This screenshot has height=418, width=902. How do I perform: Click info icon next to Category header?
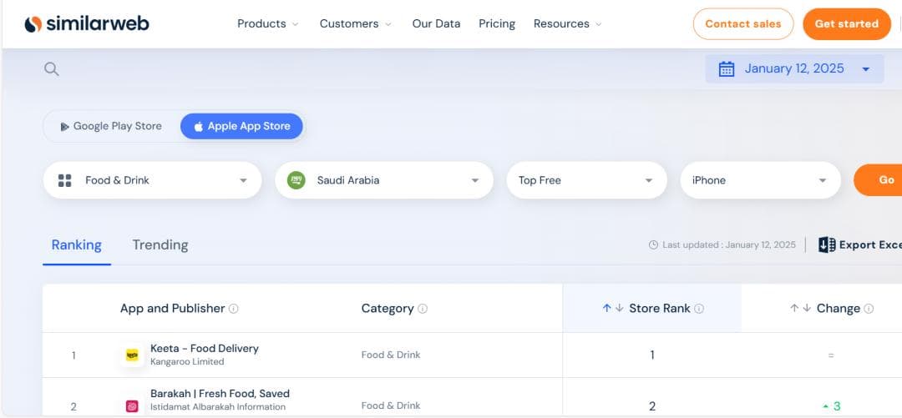click(423, 309)
